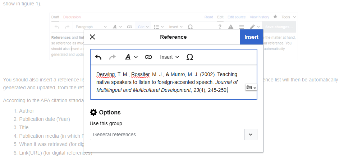The height and width of the screenshot is (156, 344).
Task: Expand the Insert menu inside the Reference dialog
Action: 169,57
